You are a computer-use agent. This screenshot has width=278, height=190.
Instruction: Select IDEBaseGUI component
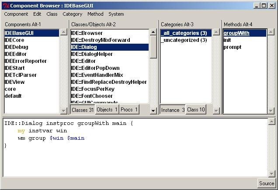pyautogui.click(x=32, y=33)
